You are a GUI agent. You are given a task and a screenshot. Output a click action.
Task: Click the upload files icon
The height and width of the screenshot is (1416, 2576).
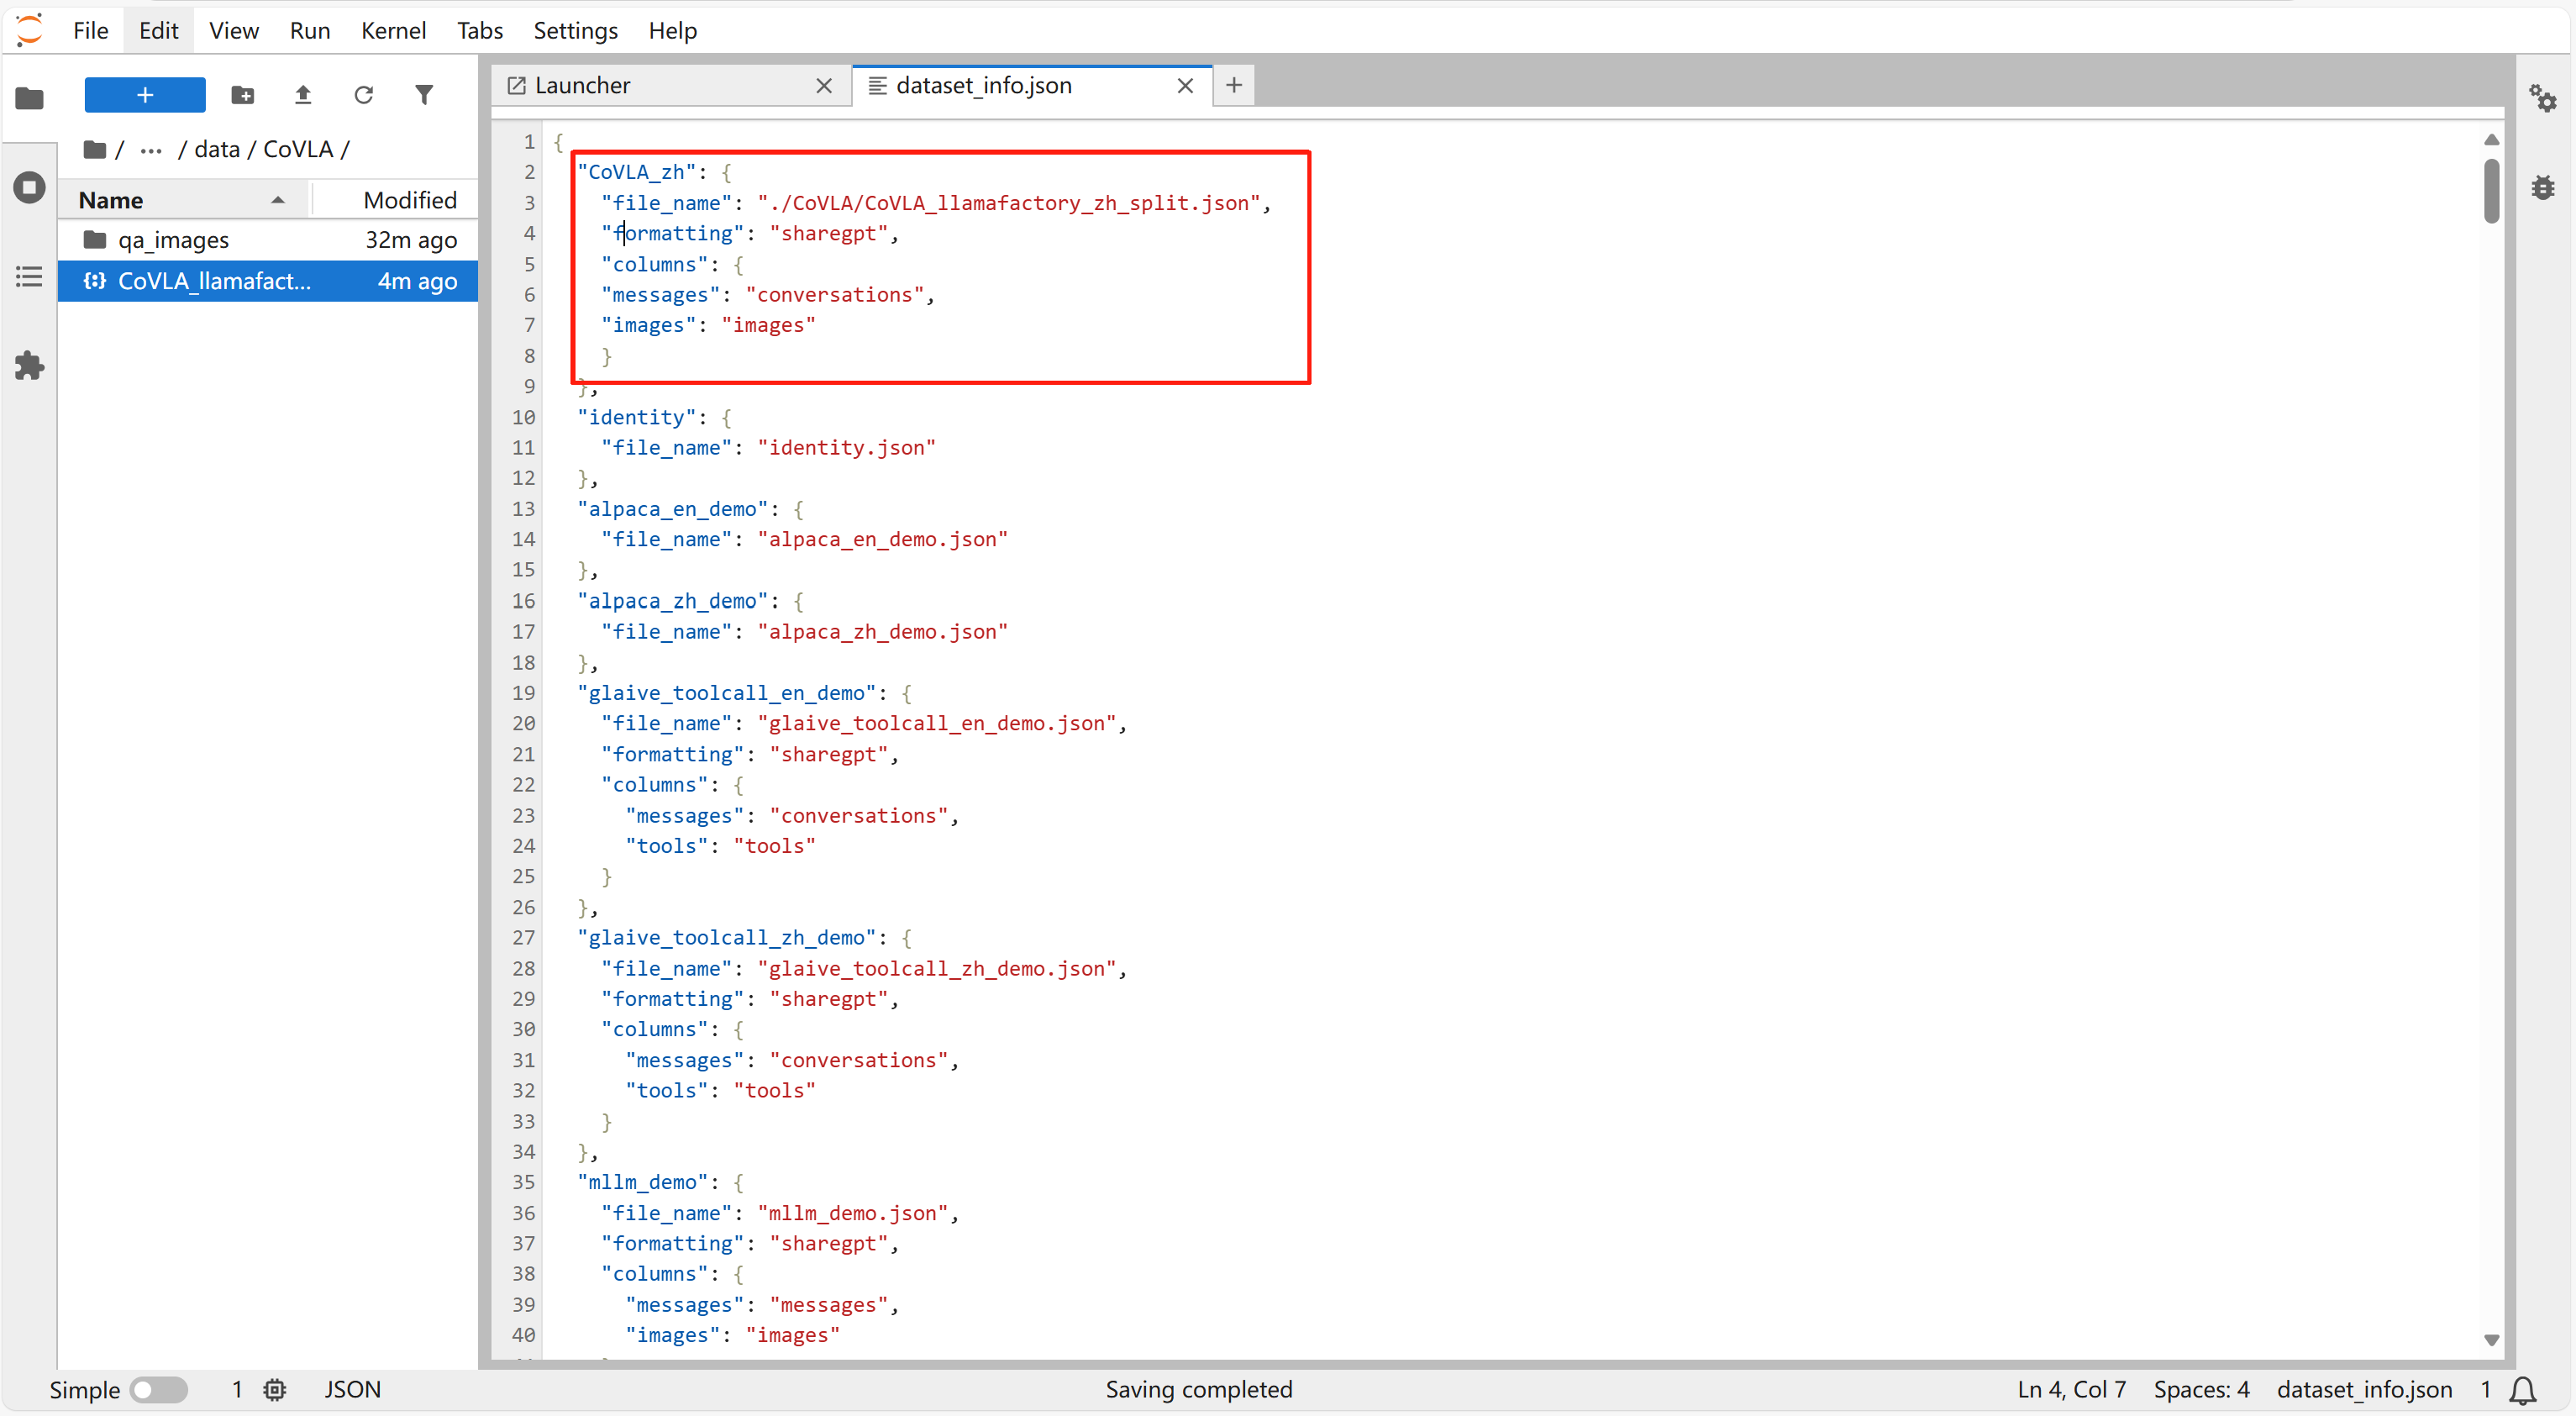tap(303, 95)
